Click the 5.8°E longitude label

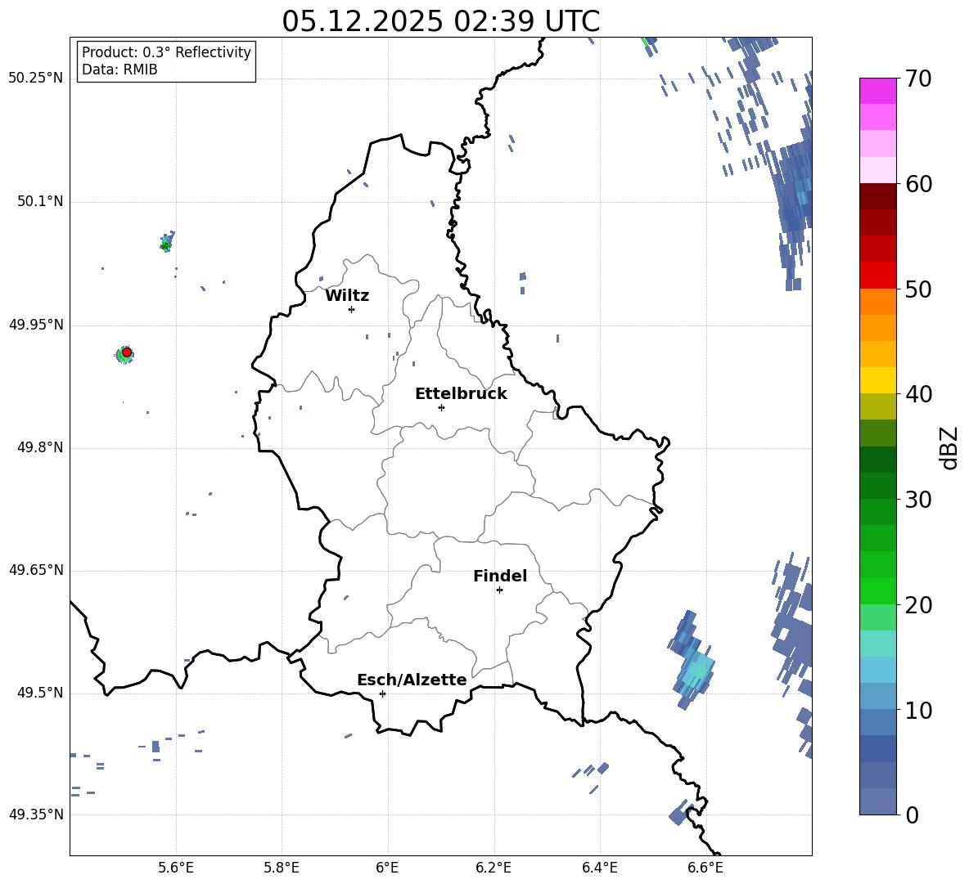(x=282, y=868)
